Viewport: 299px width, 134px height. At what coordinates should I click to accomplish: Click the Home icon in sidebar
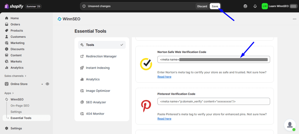pyautogui.click(x=7, y=18)
